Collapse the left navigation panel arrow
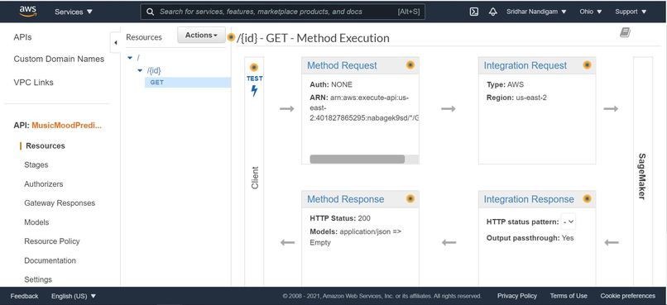The height and width of the screenshot is (305, 667). point(115,42)
